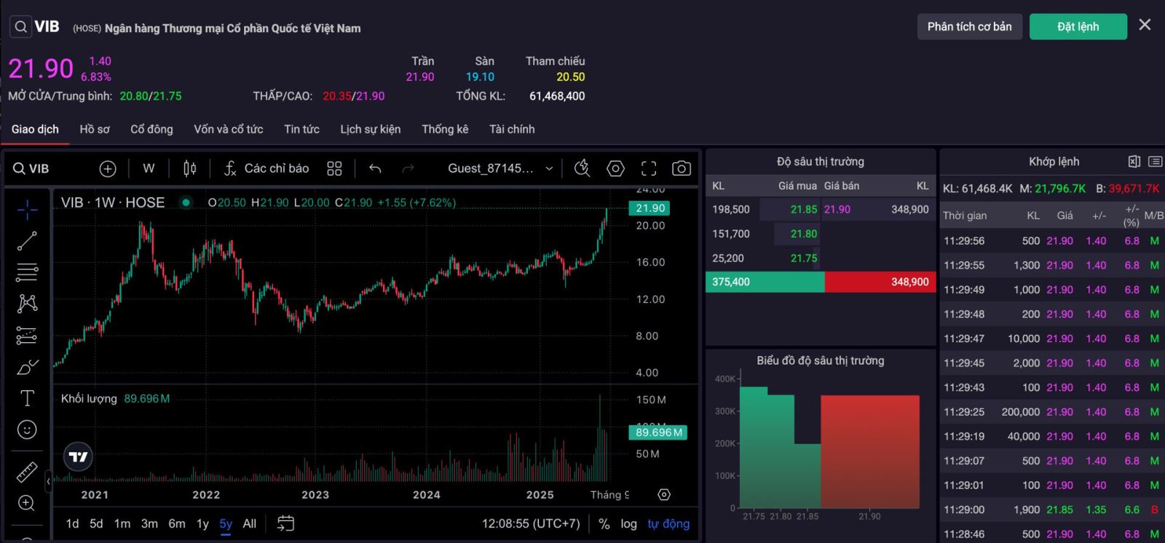Viewport: 1165px width, 543px height.
Task: Click the 11:29:25 trade row with 200,000 volume
Action: [1052, 412]
